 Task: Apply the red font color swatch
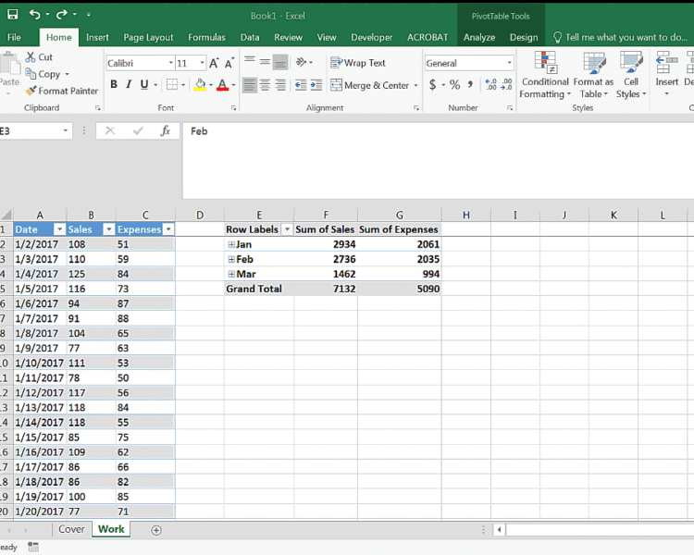click(221, 85)
